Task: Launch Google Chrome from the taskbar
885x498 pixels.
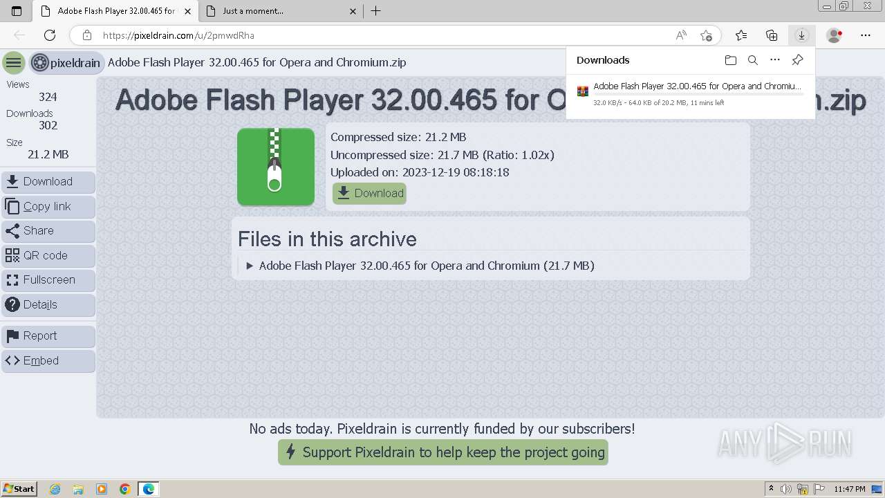Action: click(x=124, y=489)
